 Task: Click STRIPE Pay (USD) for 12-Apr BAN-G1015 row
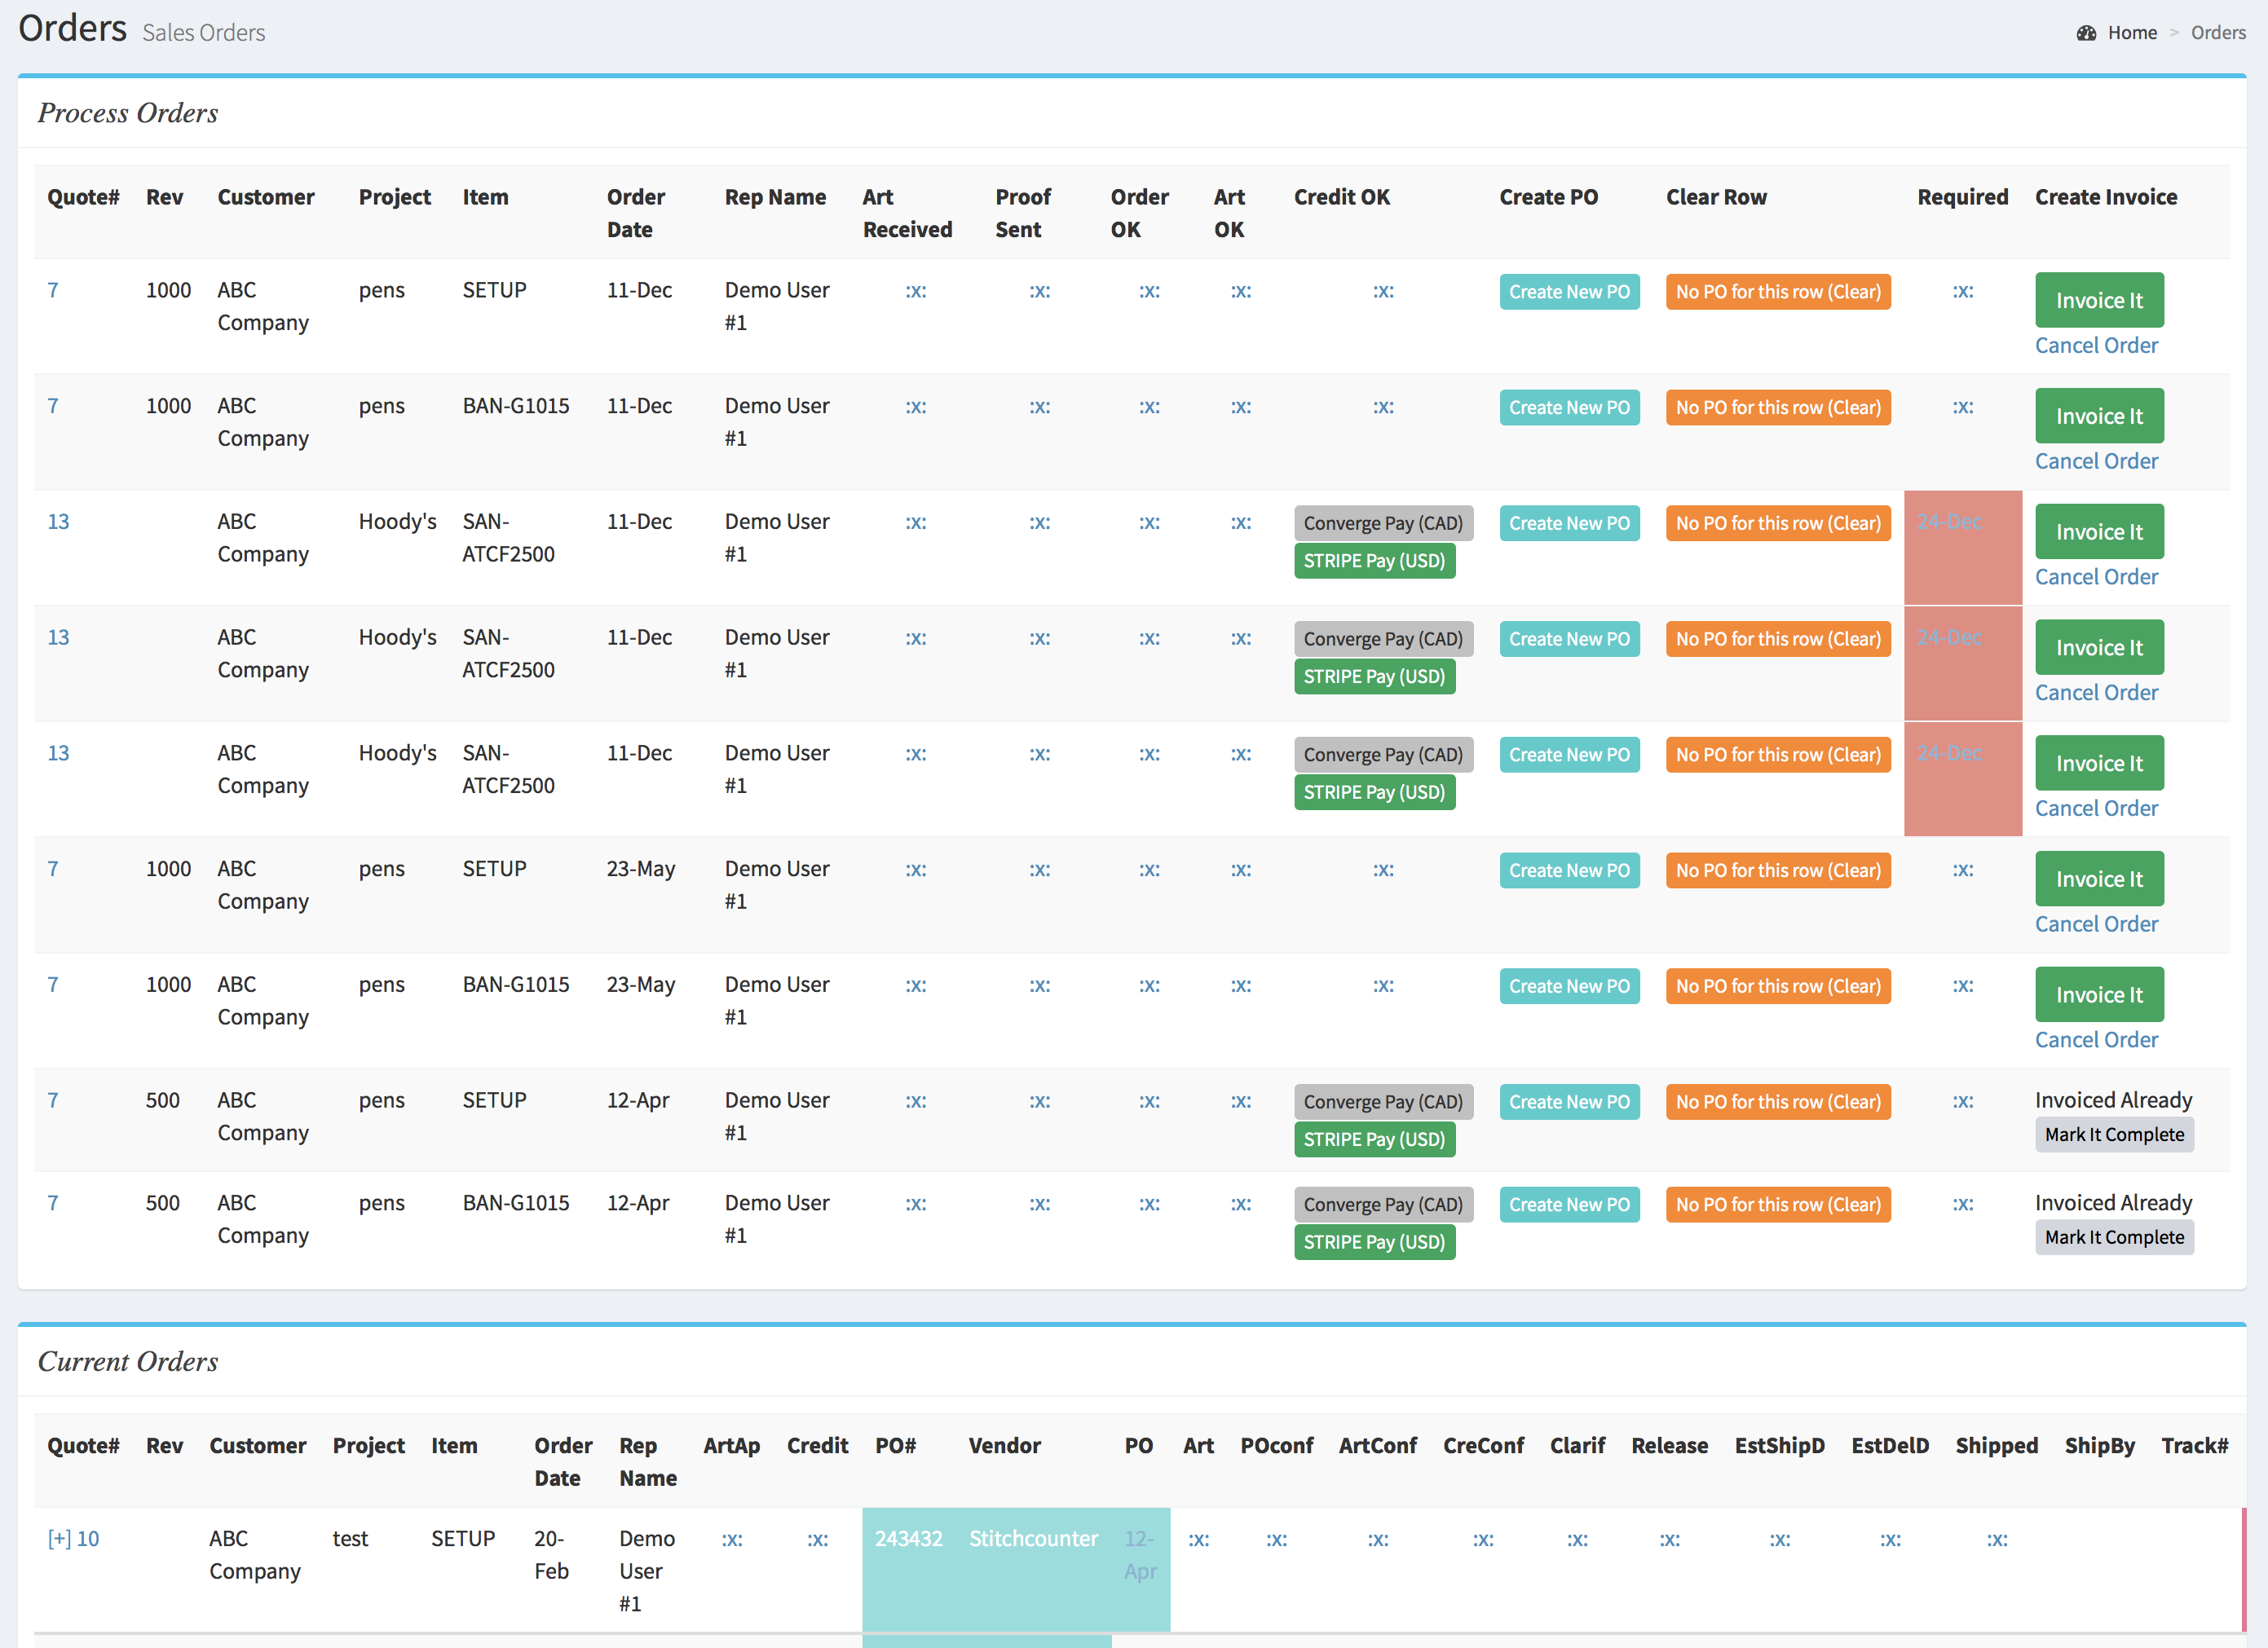[1374, 1242]
